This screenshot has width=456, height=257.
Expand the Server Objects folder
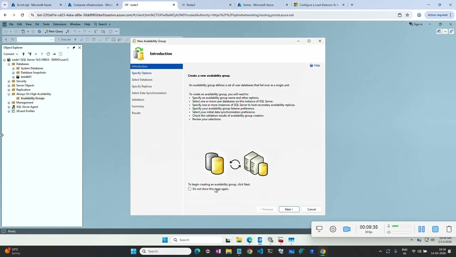tap(9, 85)
